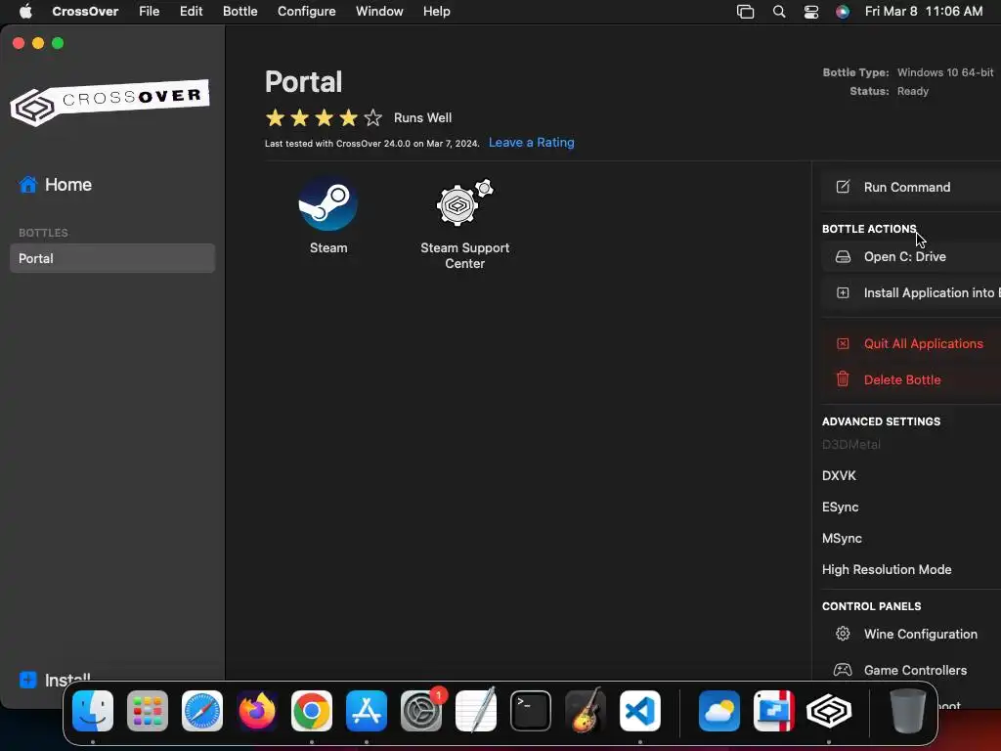Open the Edit menu
This screenshot has height=751, width=1001.
pos(191,12)
